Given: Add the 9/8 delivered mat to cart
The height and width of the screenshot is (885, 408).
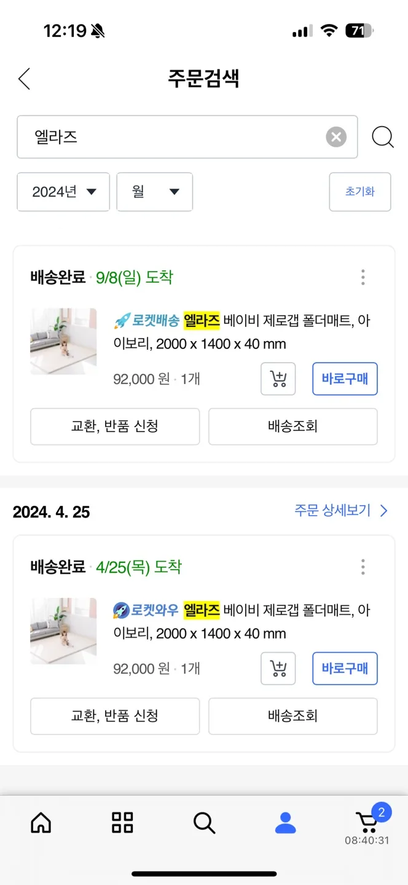Looking at the screenshot, I should point(278,379).
